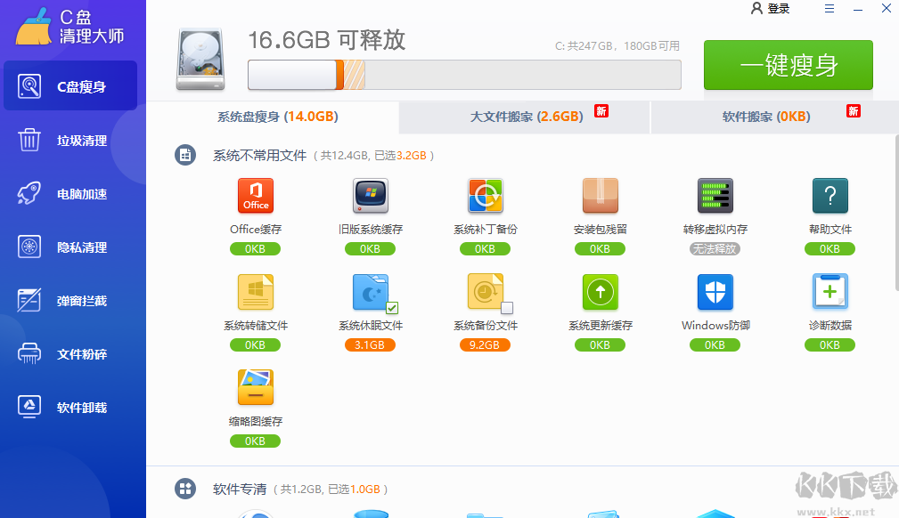Open 文件粉碎 in sidebar
This screenshot has width=899, height=518.
tap(70, 353)
